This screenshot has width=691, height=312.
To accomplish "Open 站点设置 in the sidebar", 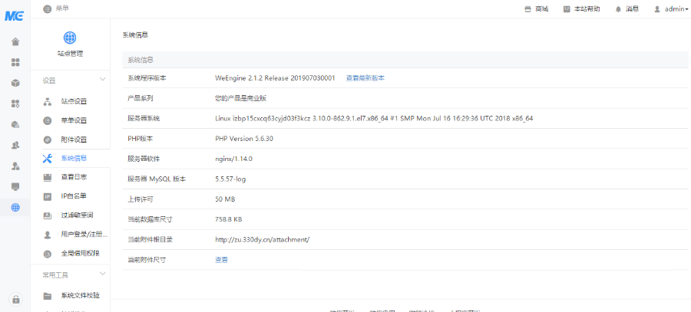I will (x=74, y=101).
